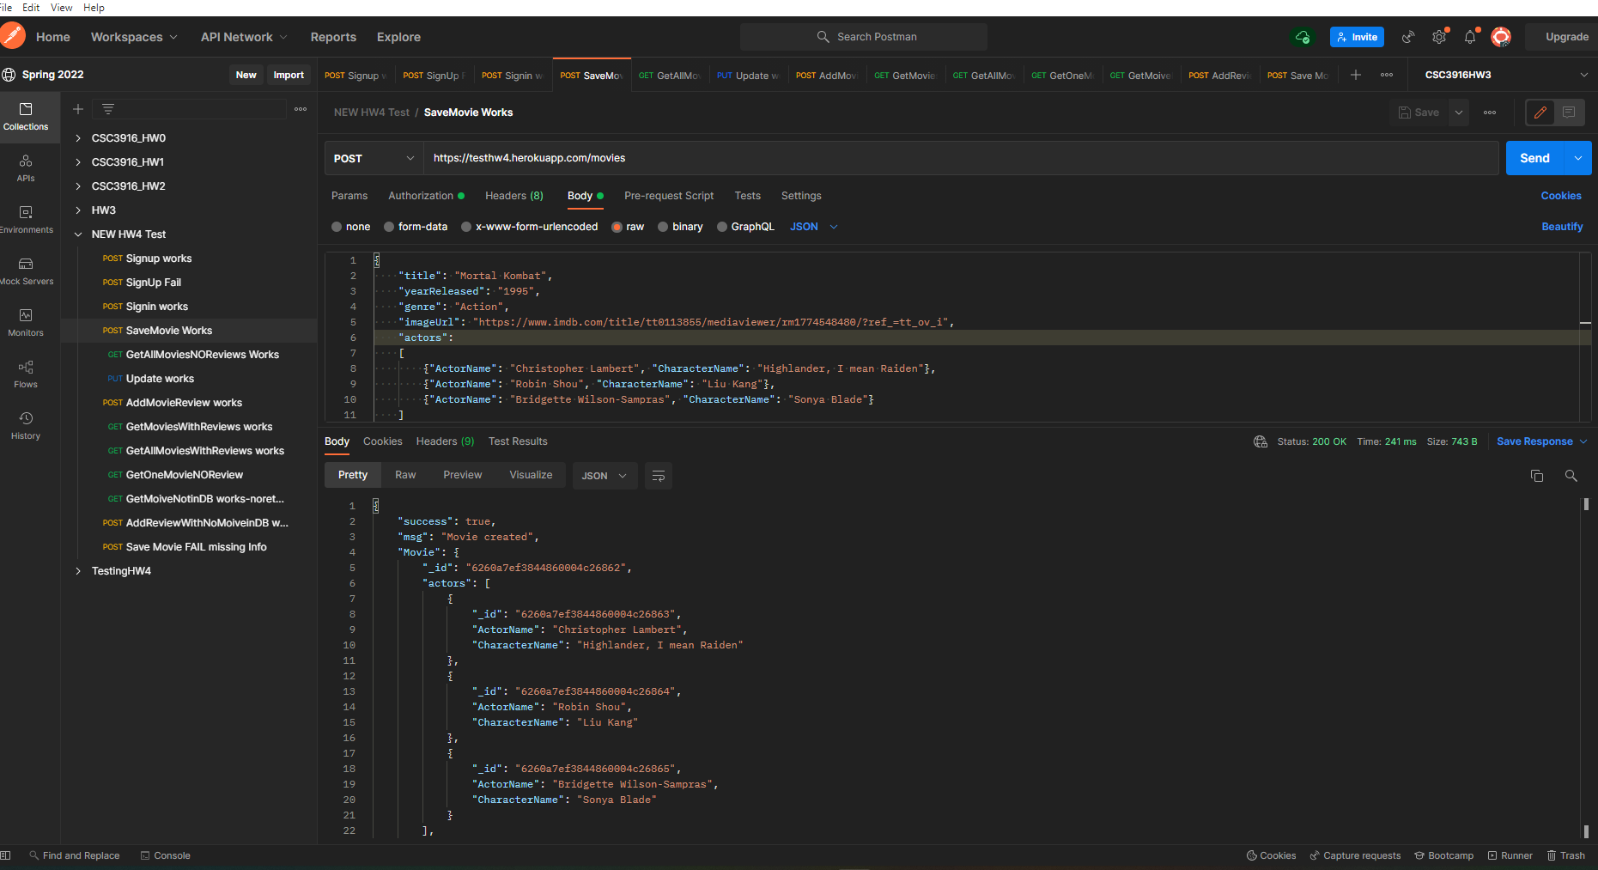Image resolution: width=1598 pixels, height=870 pixels.
Task: Send the request
Action: [1534, 158]
